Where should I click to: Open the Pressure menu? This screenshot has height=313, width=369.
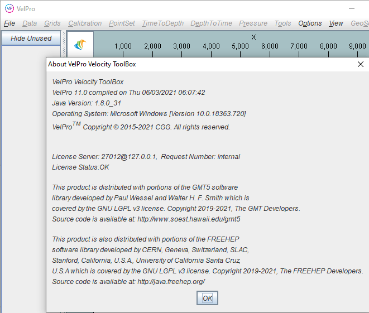pyautogui.click(x=253, y=23)
